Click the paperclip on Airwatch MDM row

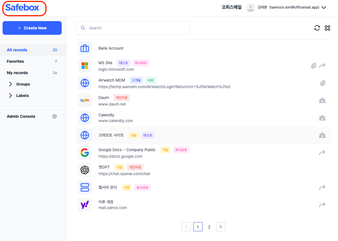(323, 83)
